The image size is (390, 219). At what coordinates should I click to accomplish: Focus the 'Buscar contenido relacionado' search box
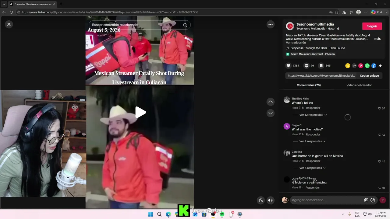tap(140, 25)
